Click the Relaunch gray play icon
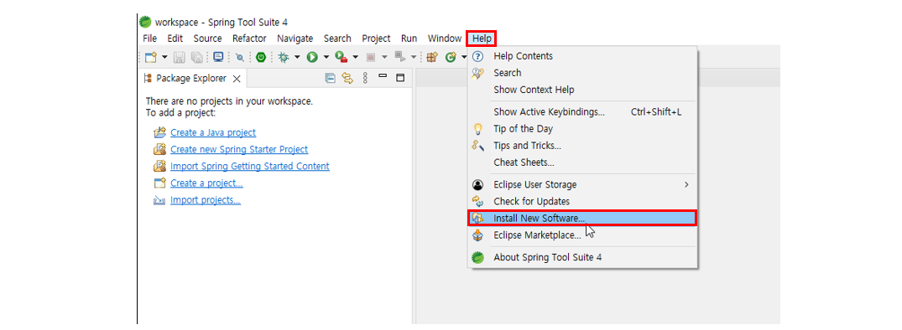Viewport: 902px width, 330px height. (399, 57)
